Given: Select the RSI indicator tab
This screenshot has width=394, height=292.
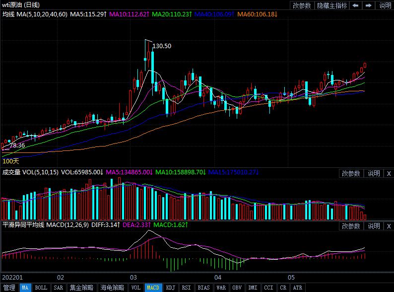Looking at the screenshot, I should coord(186,288).
